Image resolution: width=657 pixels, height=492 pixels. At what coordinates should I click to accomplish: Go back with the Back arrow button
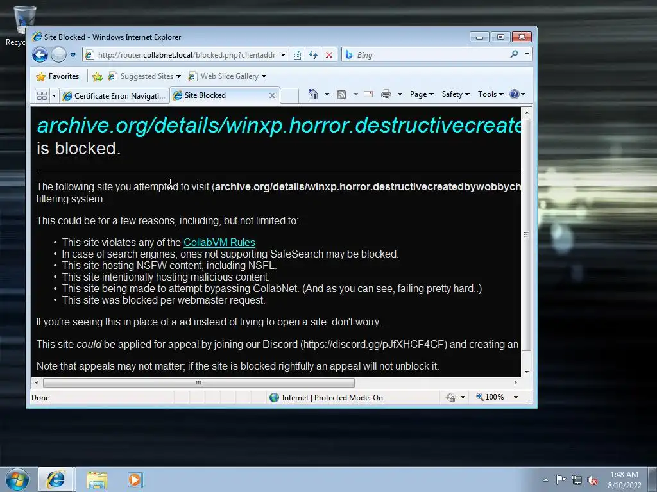[40, 55]
